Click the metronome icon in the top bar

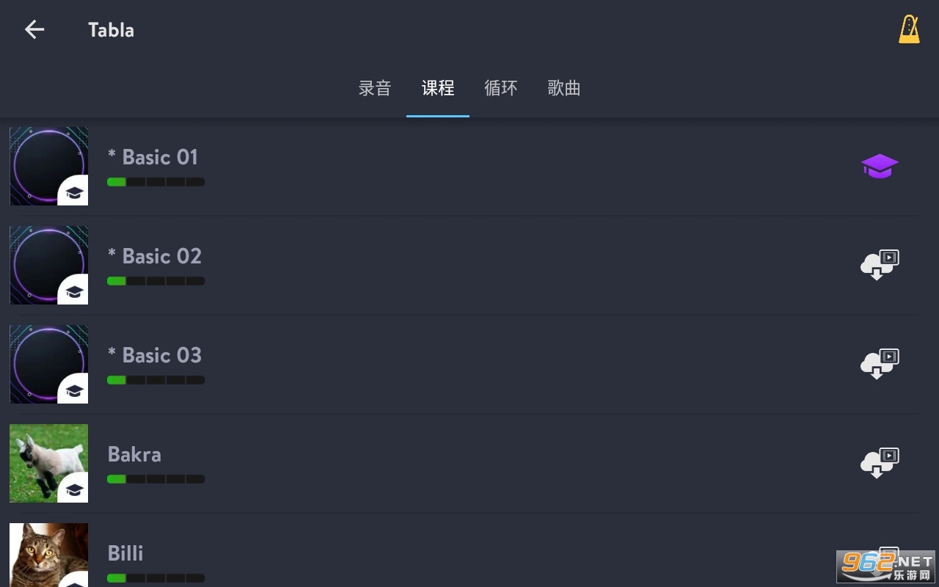click(909, 29)
